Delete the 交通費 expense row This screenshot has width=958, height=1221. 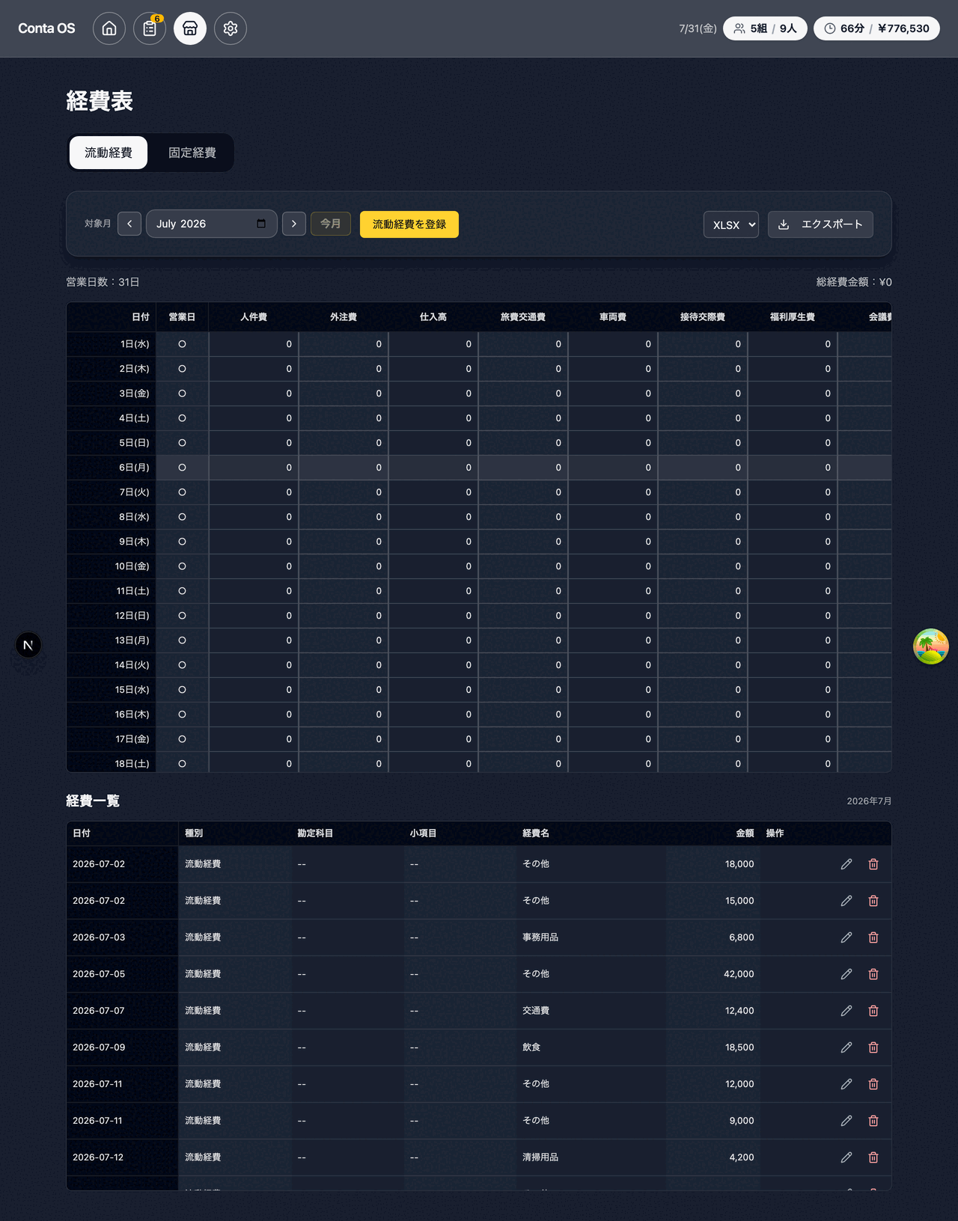[873, 1011]
